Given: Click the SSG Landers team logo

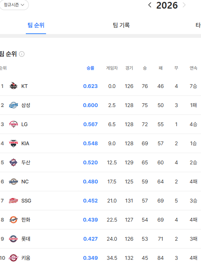Looking at the screenshot, I should pyautogui.click(x=13, y=201).
